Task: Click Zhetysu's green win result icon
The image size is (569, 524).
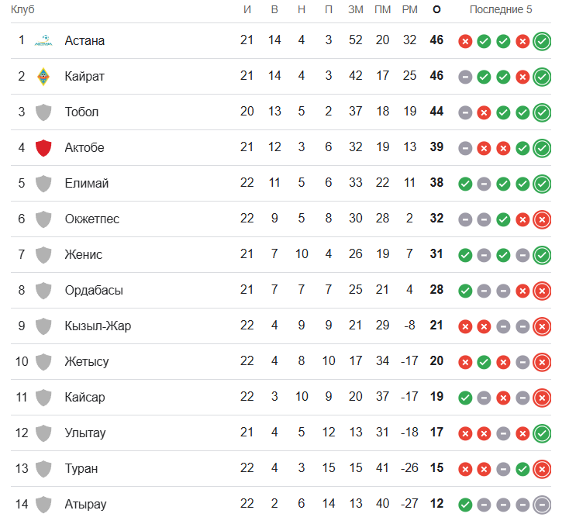Action: tap(484, 362)
